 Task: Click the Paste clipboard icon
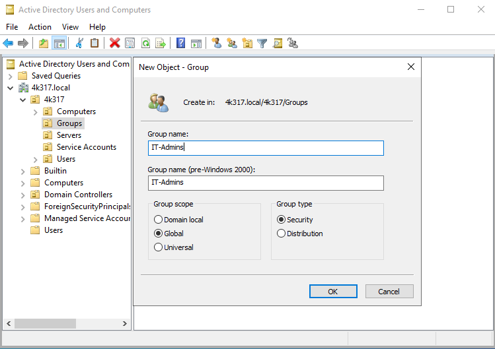click(95, 43)
